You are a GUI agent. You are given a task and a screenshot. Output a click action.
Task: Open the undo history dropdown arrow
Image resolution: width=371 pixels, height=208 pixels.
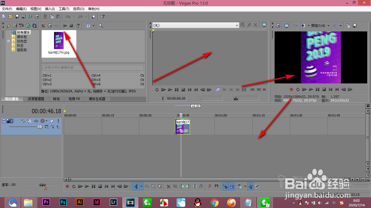coord(74,17)
